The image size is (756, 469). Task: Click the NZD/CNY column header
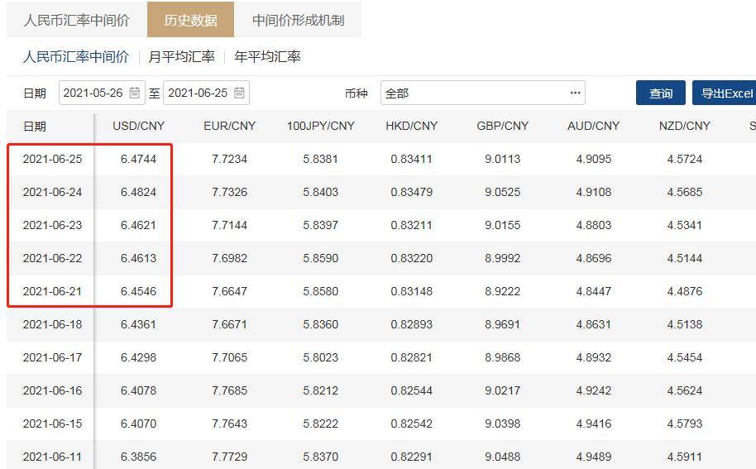[684, 126]
